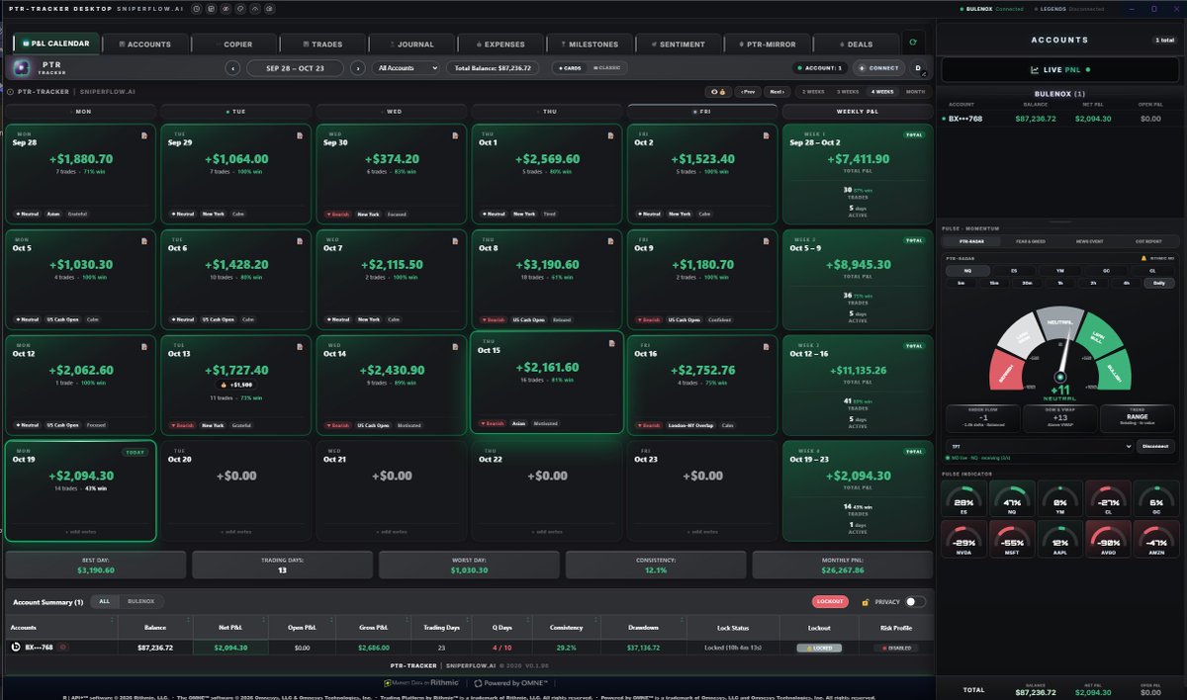Click 'add notes' on the Oct 20 card

[236, 531]
